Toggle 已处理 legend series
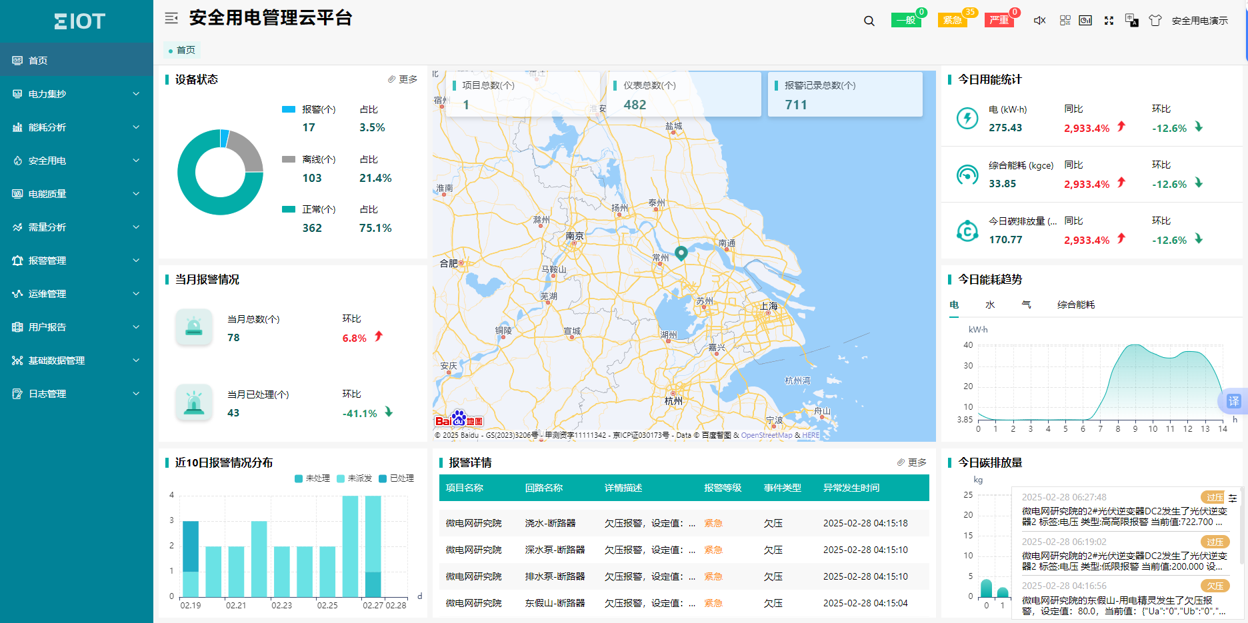 click(x=396, y=478)
